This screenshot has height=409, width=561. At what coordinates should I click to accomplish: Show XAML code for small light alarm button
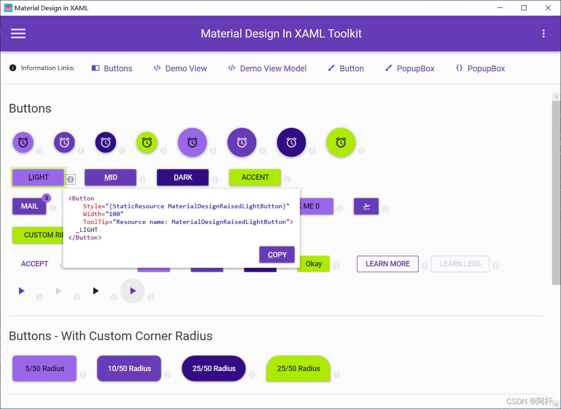[40, 150]
